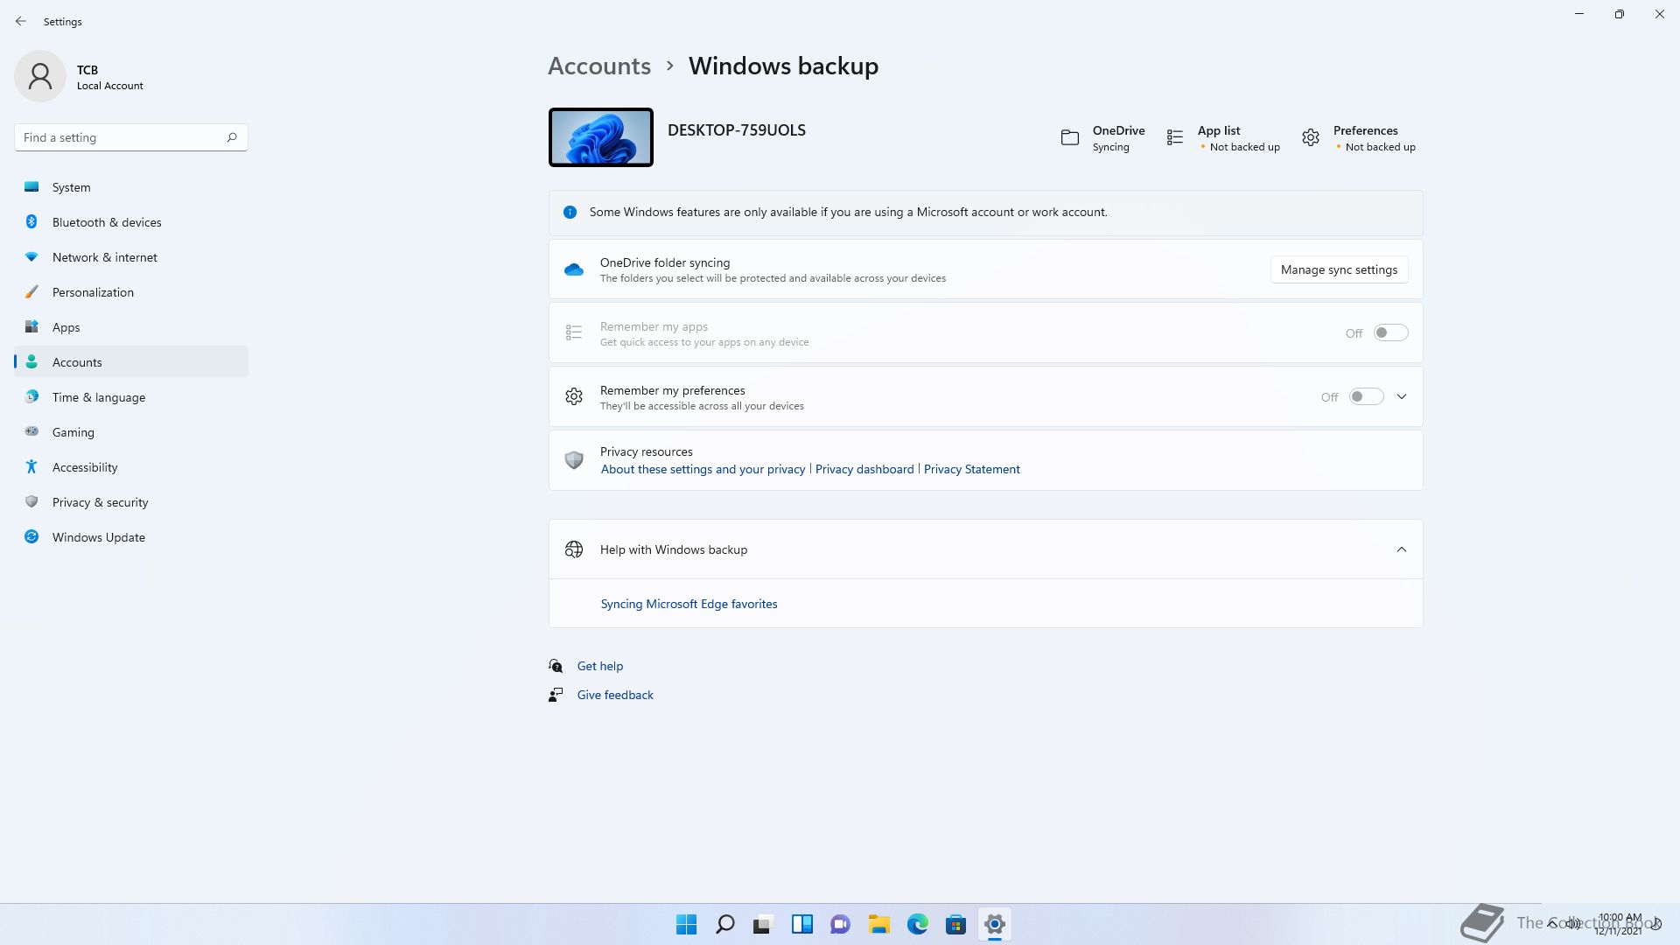Go to Accounts breadcrumb
Image resolution: width=1680 pixels, height=945 pixels.
599,66
